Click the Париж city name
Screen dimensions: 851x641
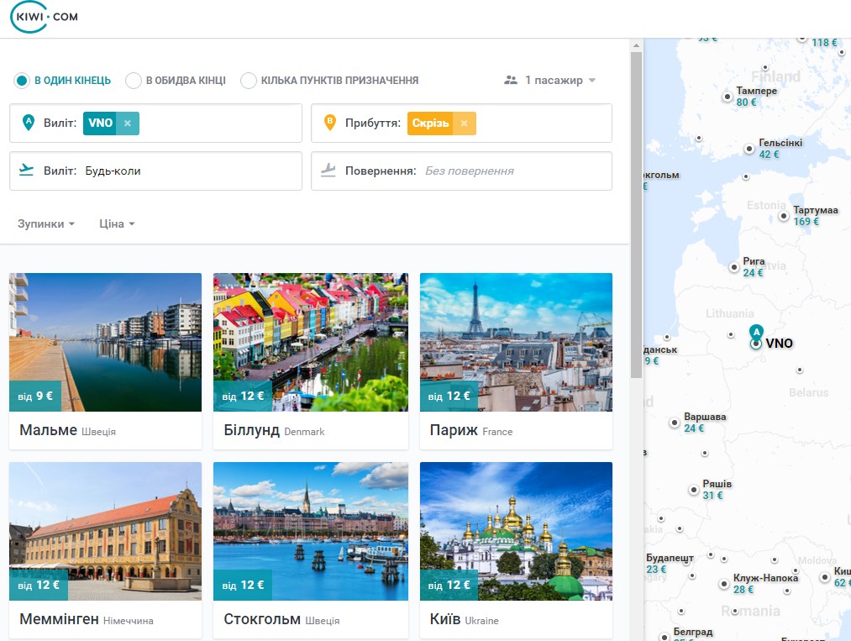pyautogui.click(x=454, y=430)
